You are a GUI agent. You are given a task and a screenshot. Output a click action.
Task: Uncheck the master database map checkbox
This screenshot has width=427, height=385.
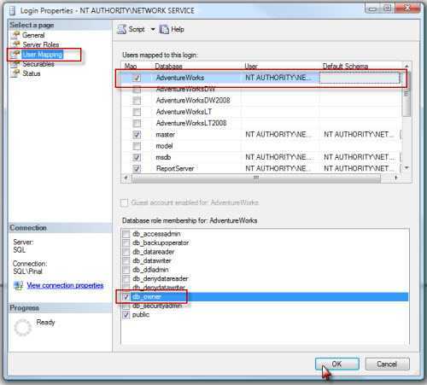pyautogui.click(x=137, y=134)
